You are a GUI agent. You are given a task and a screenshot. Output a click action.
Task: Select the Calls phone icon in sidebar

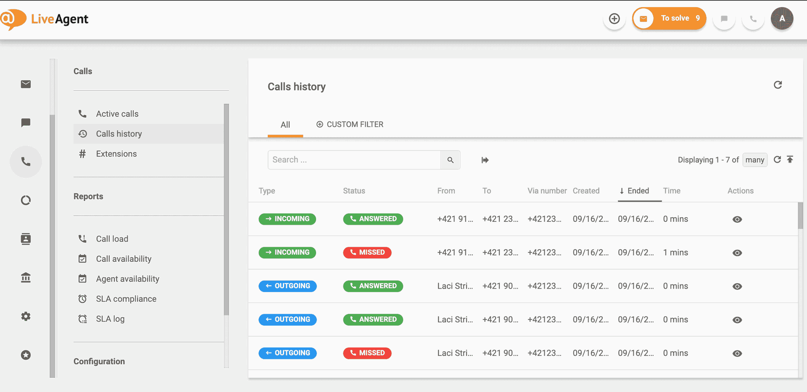coord(26,162)
